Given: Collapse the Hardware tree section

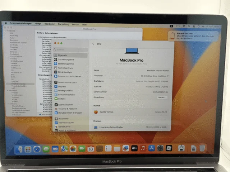Looking at the screenshot, I should (x=6, y=31).
